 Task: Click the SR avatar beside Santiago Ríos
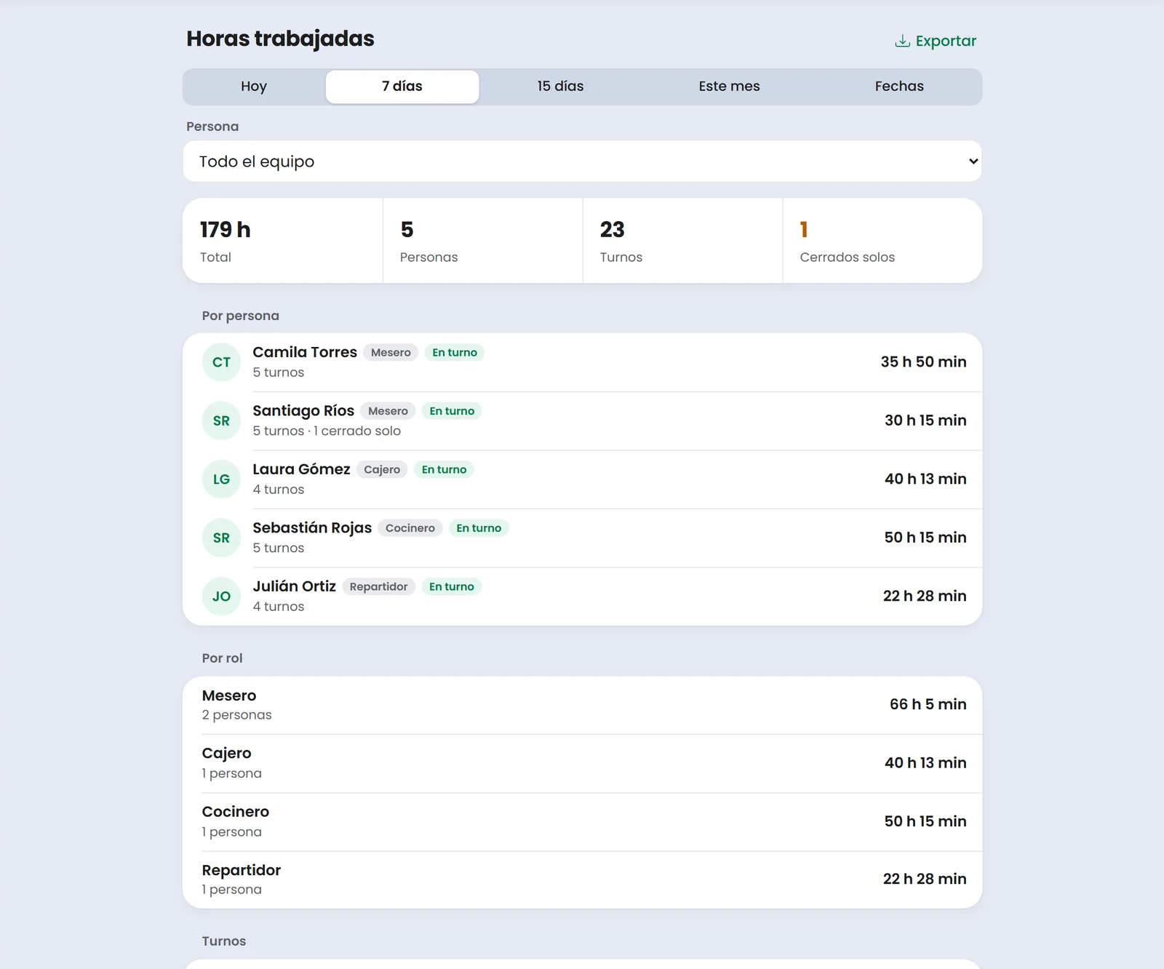tap(221, 420)
